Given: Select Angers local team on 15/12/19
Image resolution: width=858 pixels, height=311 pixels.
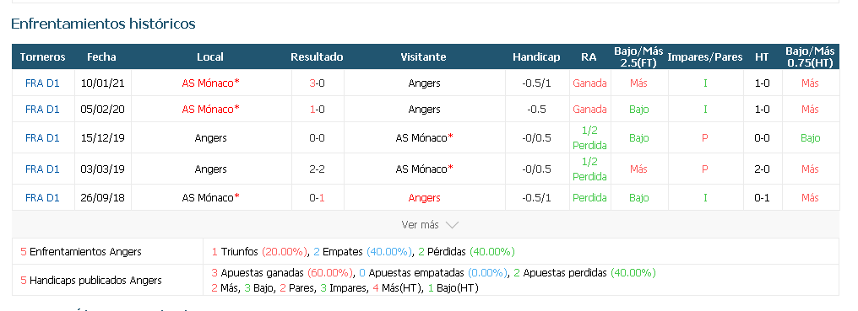Looking at the screenshot, I should [x=210, y=137].
